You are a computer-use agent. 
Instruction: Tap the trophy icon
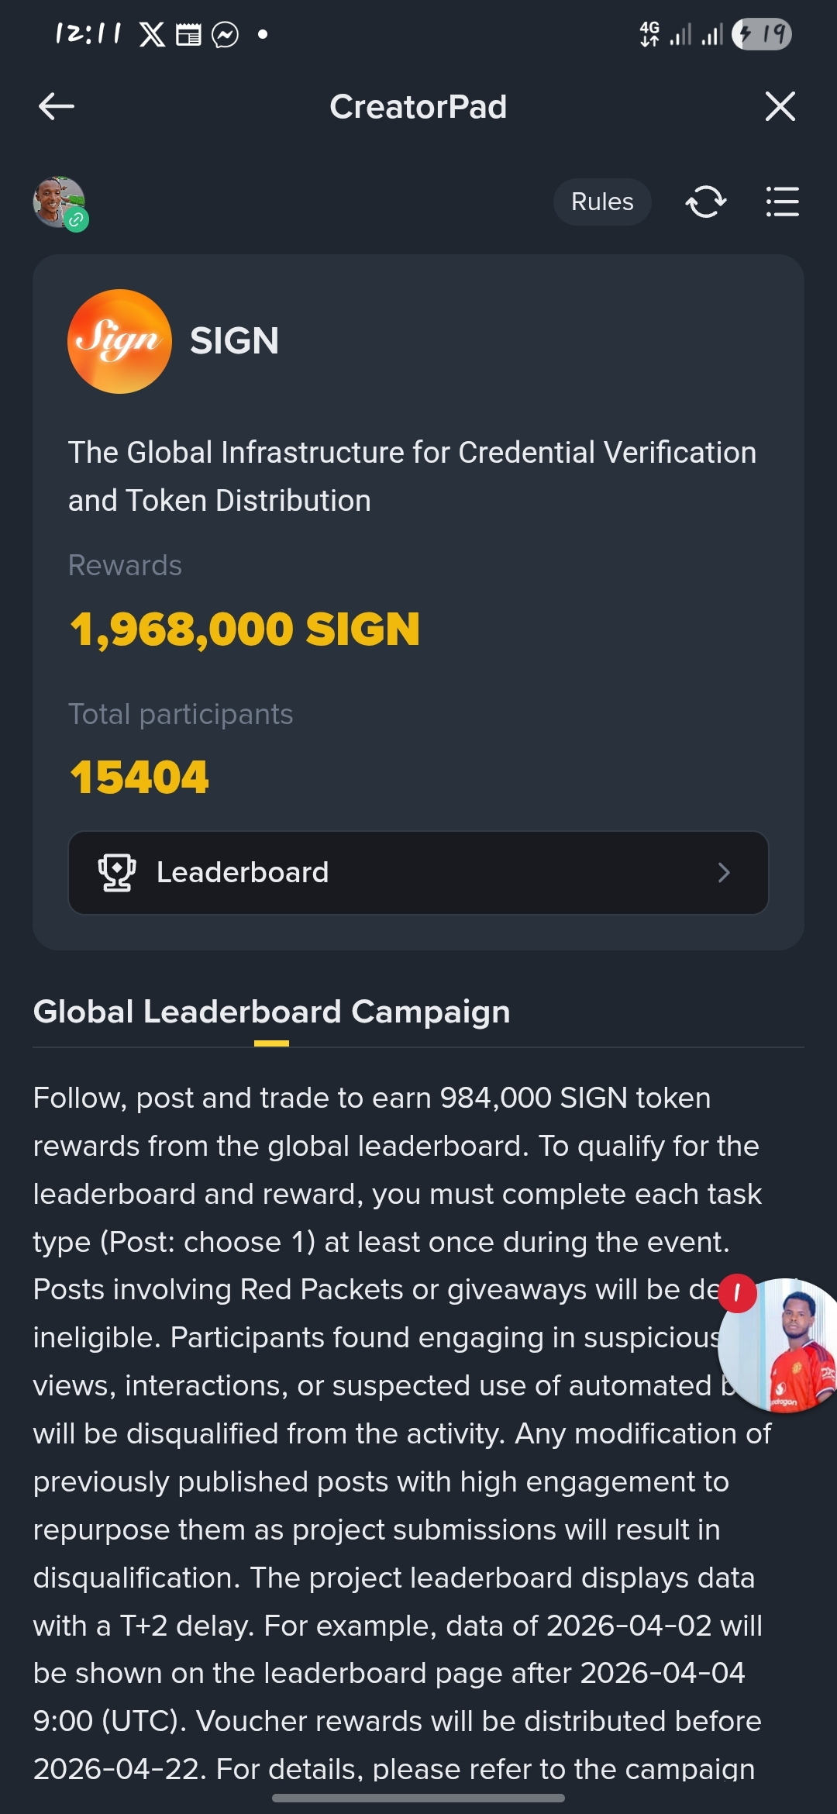(x=117, y=873)
